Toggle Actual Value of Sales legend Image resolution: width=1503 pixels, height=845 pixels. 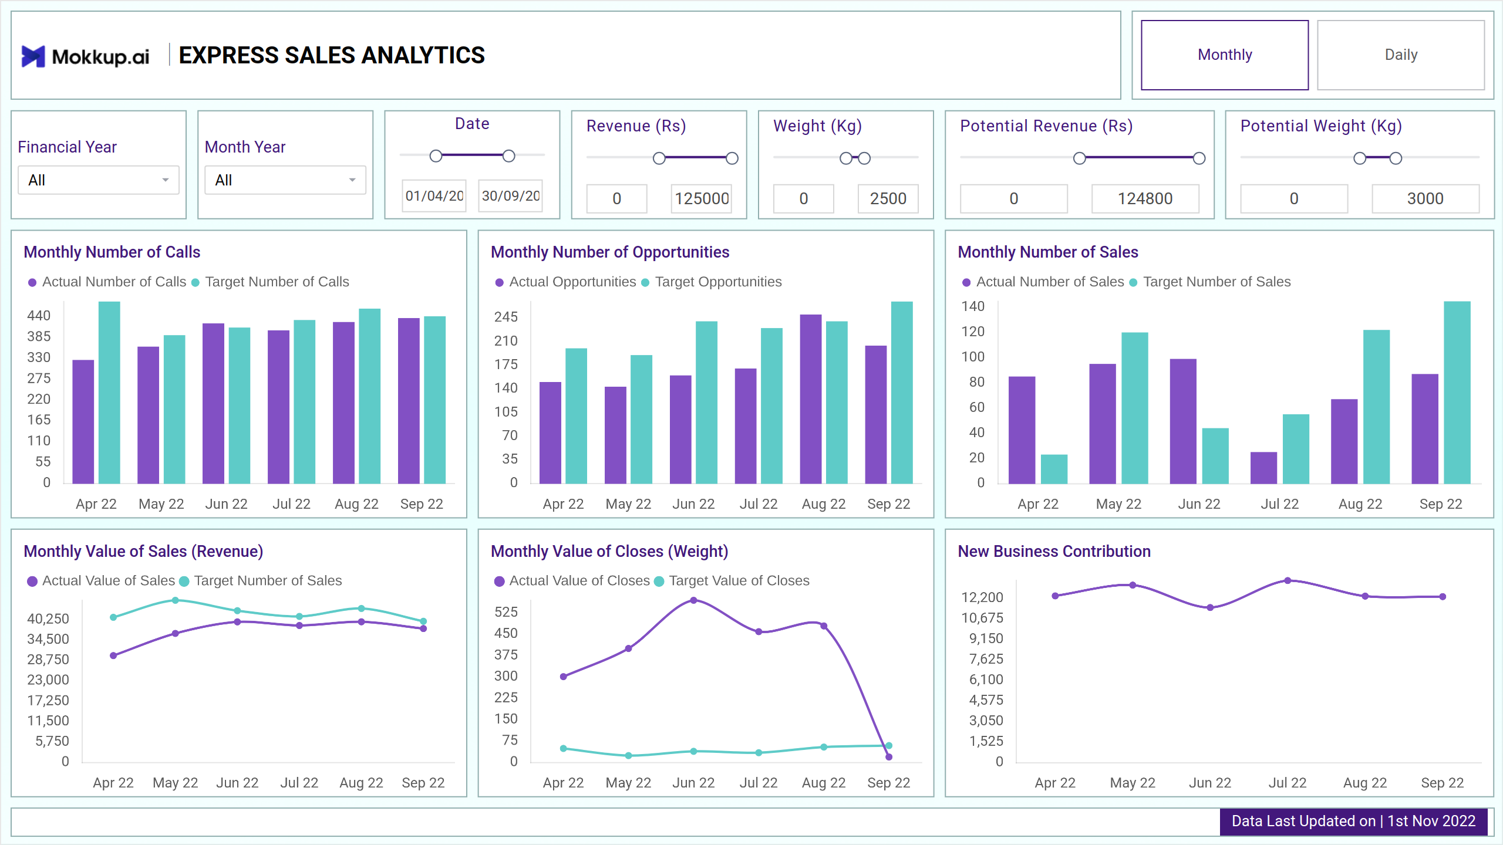click(x=102, y=581)
